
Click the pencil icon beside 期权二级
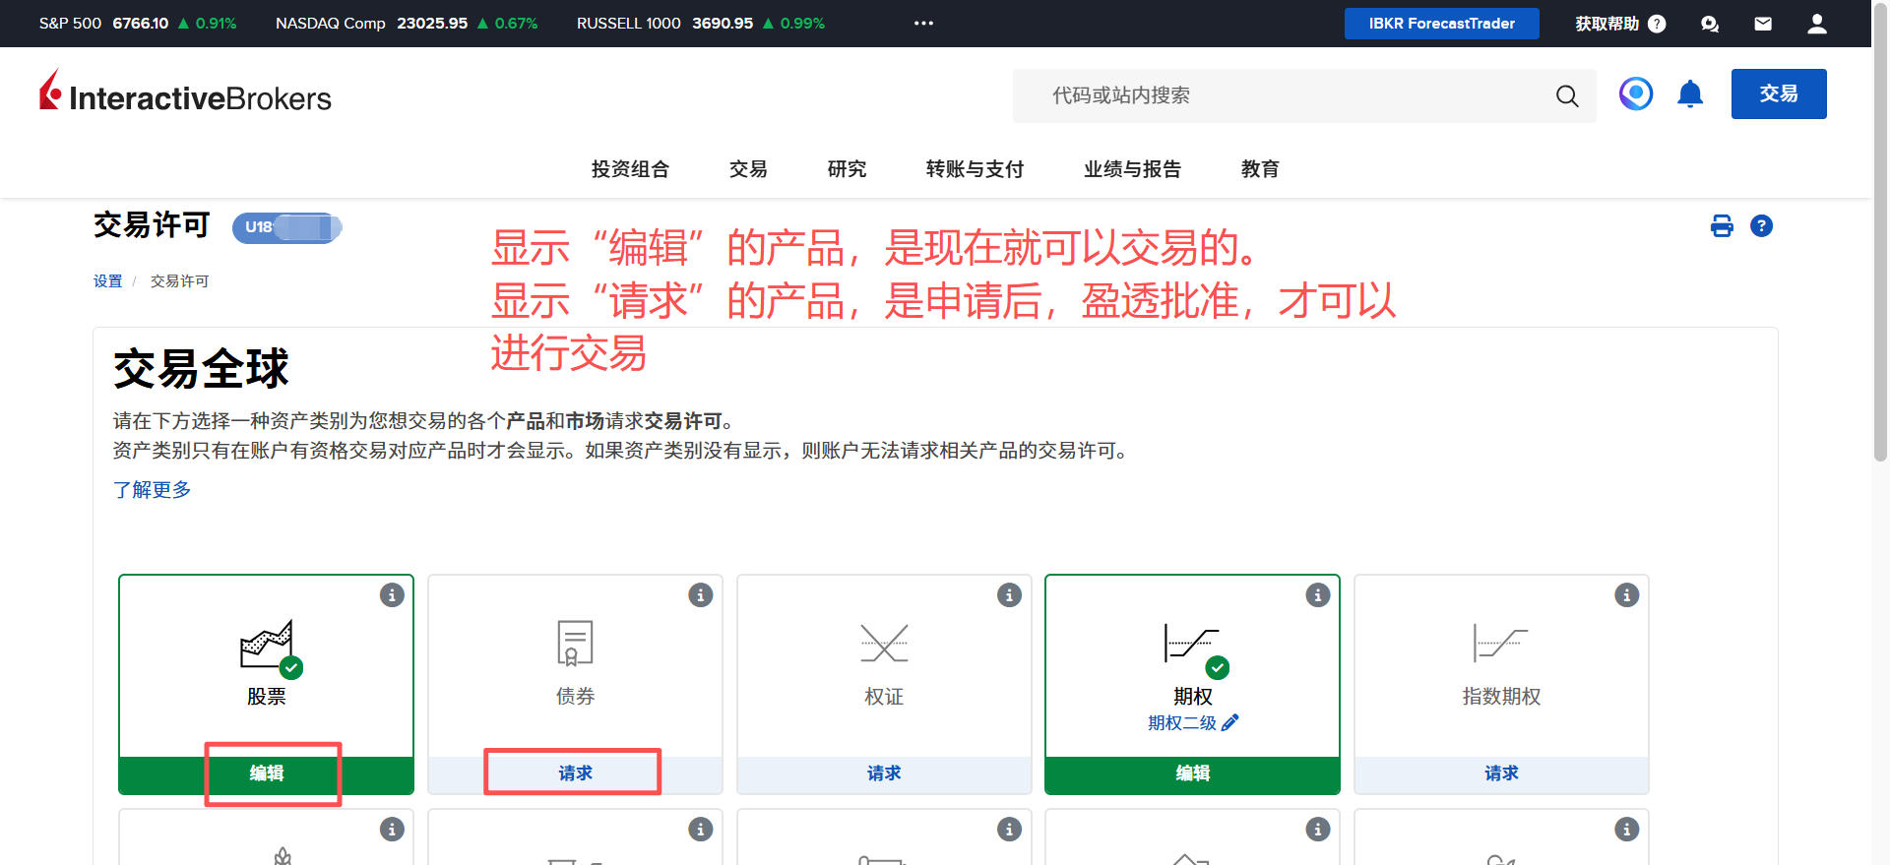click(1230, 722)
